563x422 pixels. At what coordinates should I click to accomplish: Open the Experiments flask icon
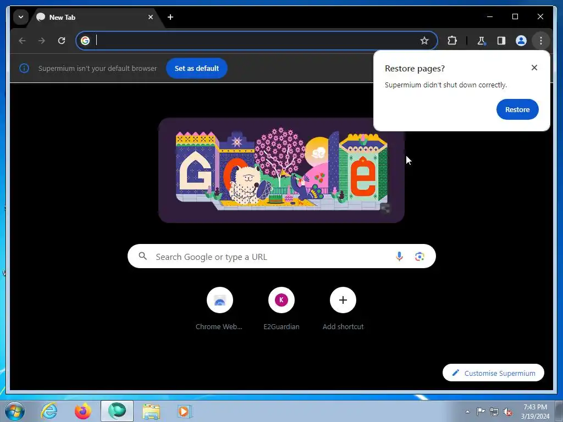pyautogui.click(x=482, y=41)
